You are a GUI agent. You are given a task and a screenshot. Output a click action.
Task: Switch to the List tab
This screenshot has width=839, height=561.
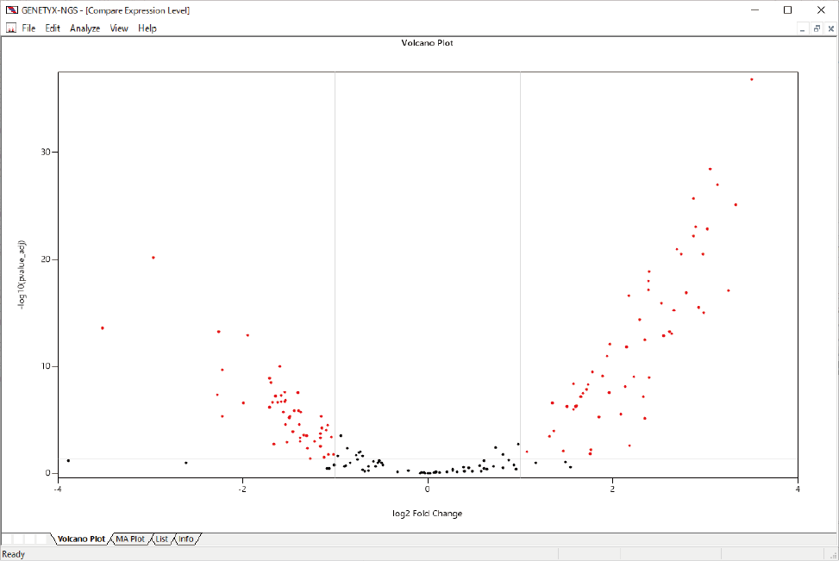point(162,539)
